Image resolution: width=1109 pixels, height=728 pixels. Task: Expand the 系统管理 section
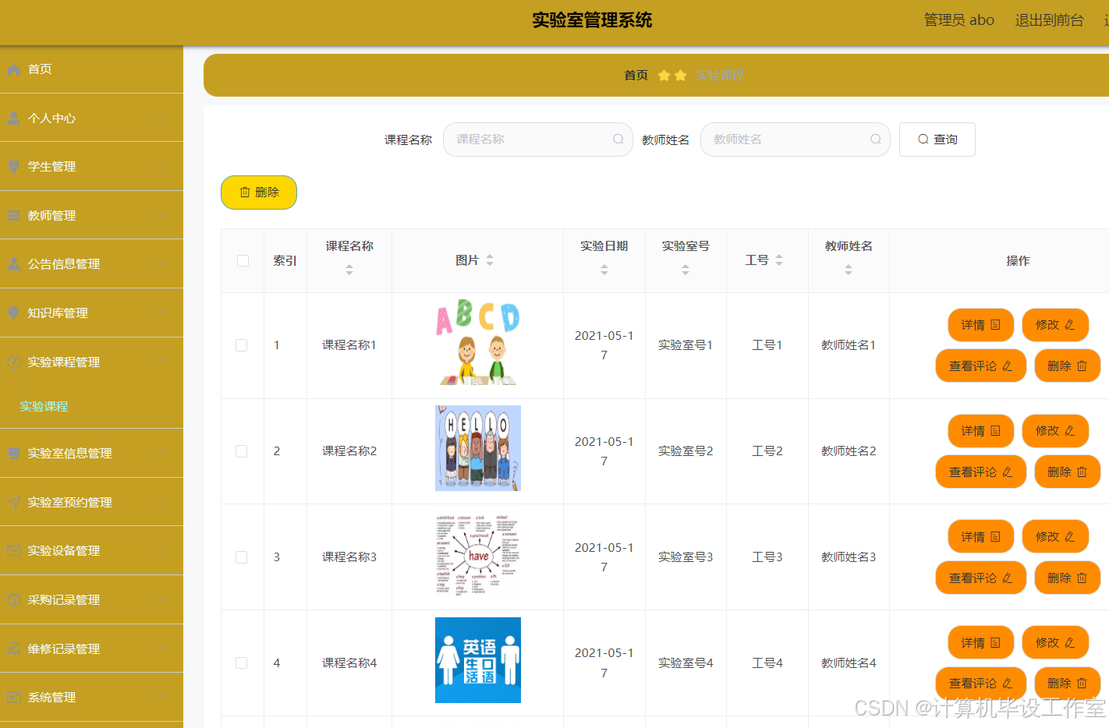(x=164, y=697)
